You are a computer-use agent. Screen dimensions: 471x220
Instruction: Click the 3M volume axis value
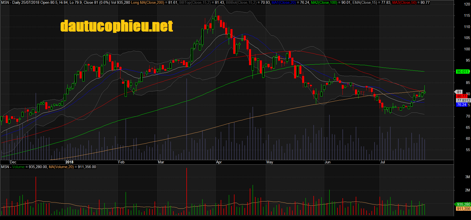467,177
